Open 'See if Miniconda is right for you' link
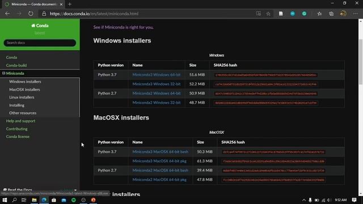The height and width of the screenshot is (204, 363). [123, 27]
